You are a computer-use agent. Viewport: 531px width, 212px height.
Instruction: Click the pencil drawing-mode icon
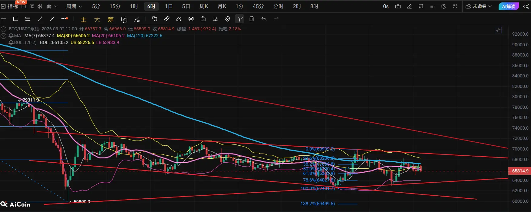point(409,6)
